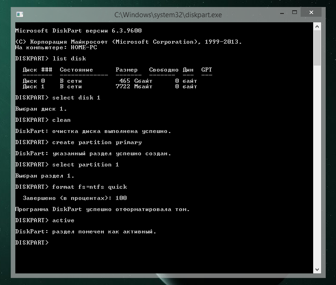Click the 'active' command text

63,220
